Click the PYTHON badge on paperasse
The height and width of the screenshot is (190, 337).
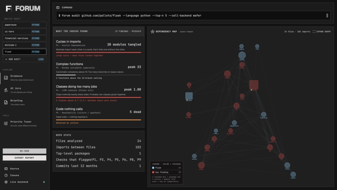coord(36,25)
